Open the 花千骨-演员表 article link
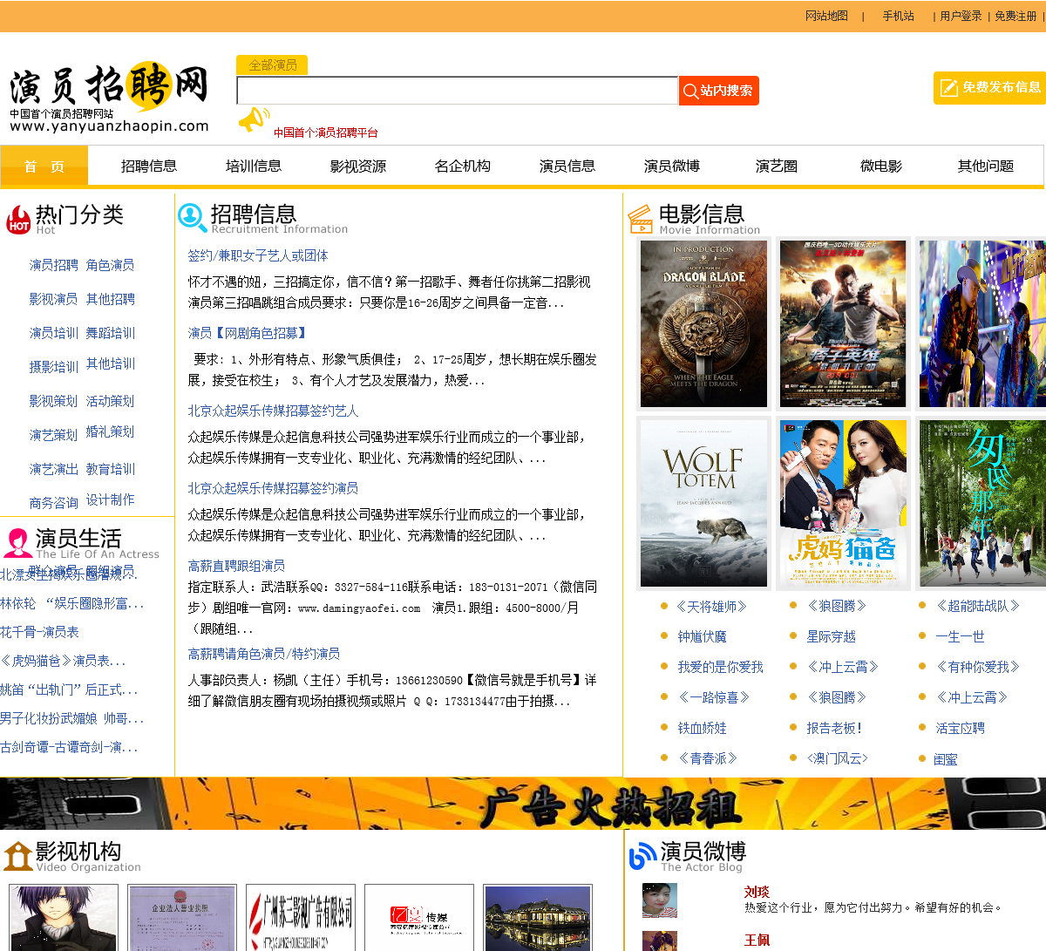 [x=39, y=632]
